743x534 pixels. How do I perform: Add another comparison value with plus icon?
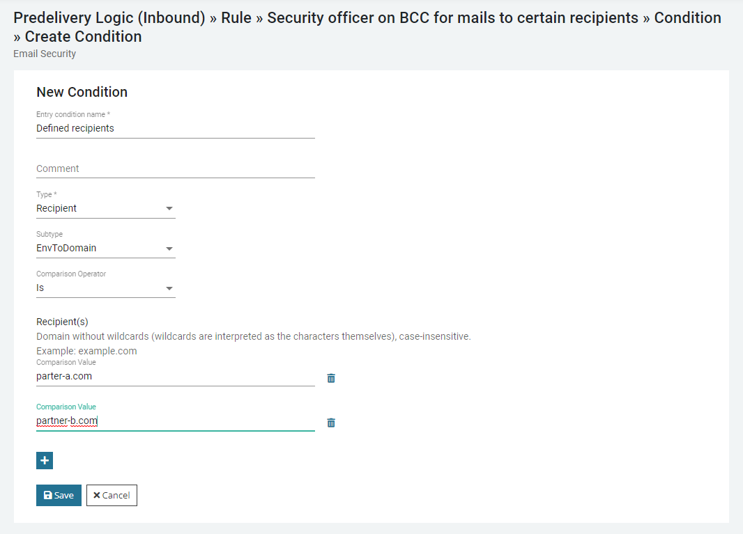coord(45,460)
